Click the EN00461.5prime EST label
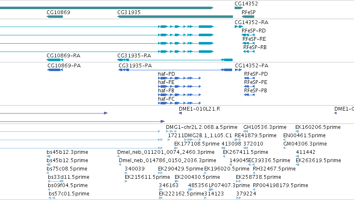The image size is (354, 200). pyautogui.click(x=304, y=136)
